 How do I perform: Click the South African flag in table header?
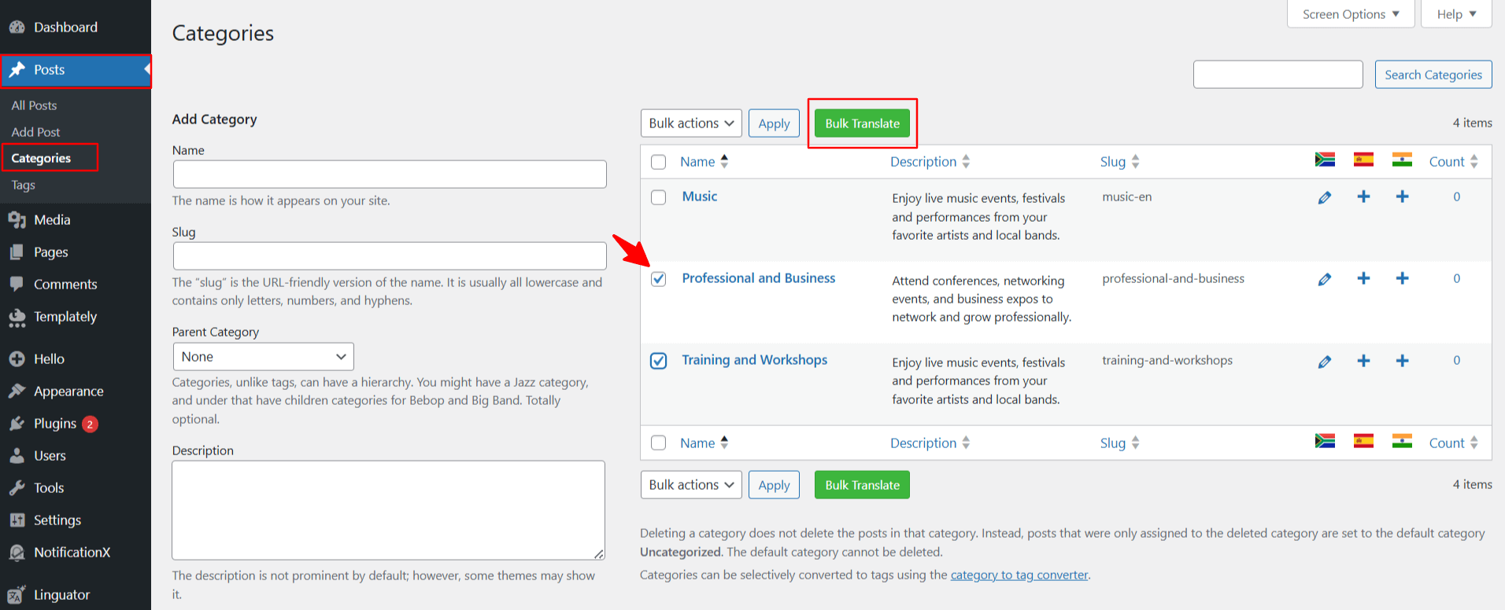coord(1325,160)
